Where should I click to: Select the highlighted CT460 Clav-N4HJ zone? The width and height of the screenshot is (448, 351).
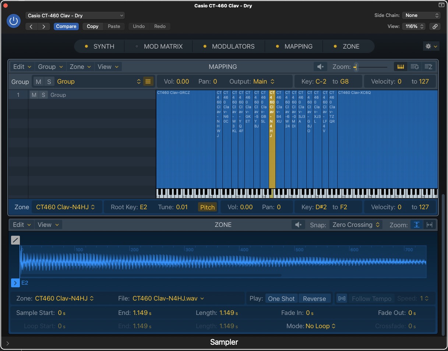click(x=272, y=139)
